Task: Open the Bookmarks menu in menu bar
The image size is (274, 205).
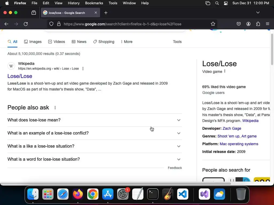Action: pos(94,3)
